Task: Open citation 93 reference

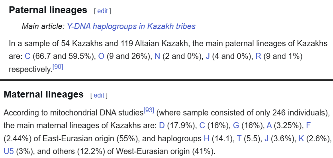Action: [x=149, y=110]
